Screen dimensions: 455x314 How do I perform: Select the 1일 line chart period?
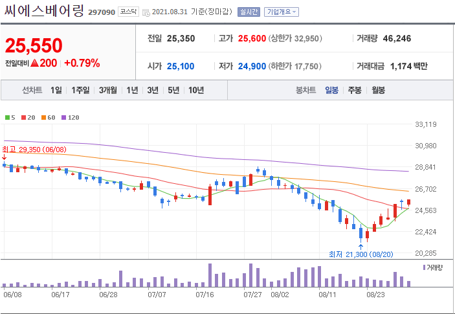pos(56,90)
